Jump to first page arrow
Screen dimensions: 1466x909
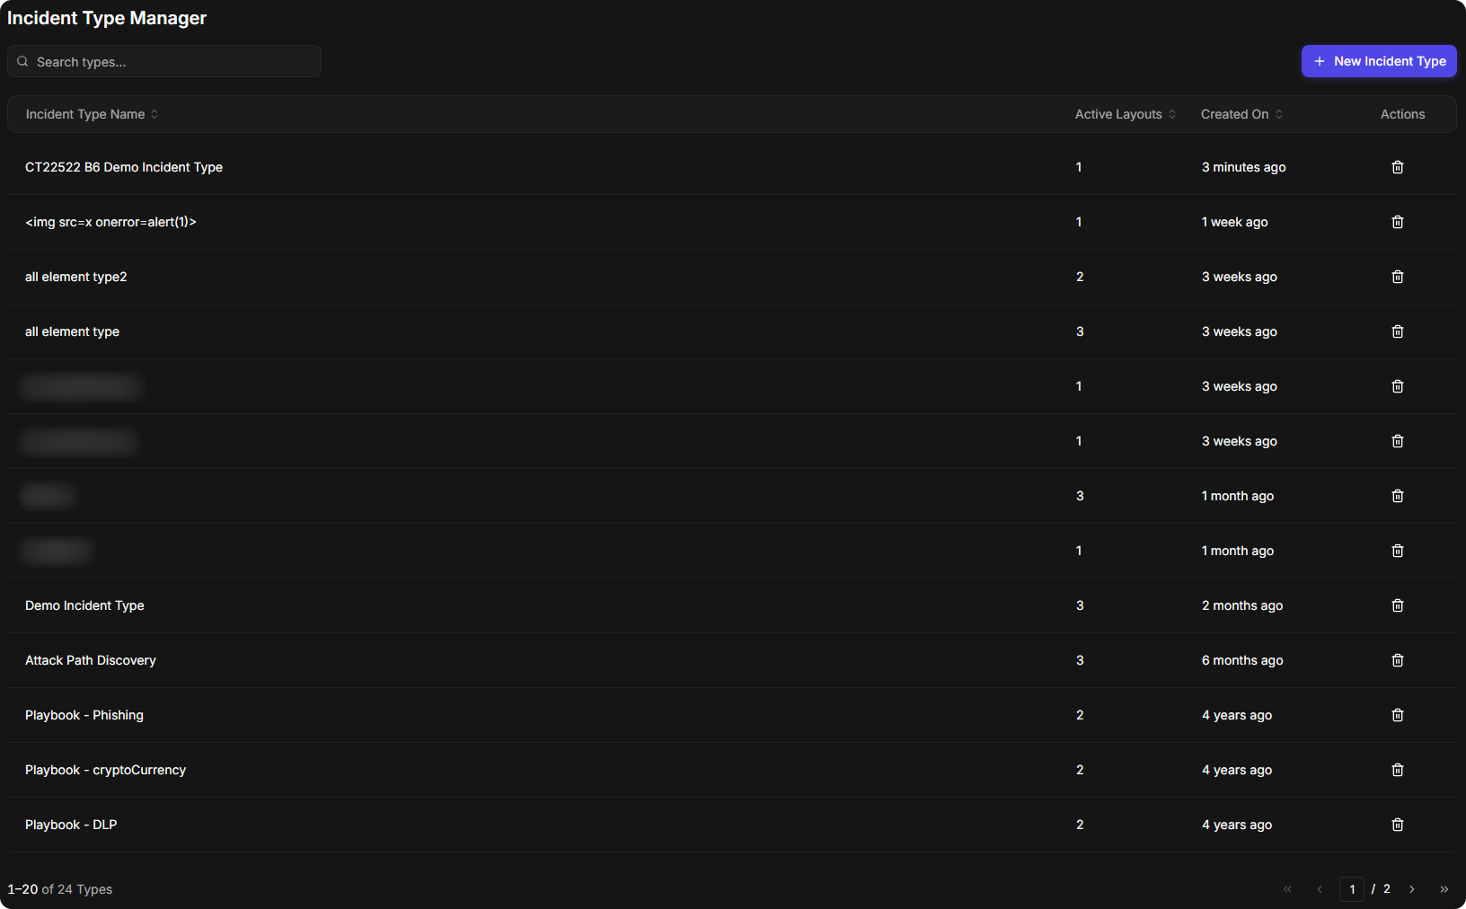pos(1287,889)
